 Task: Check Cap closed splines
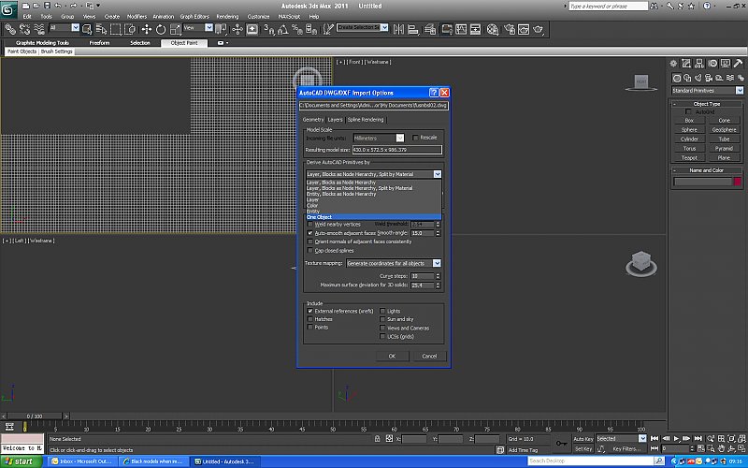point(310,250)
